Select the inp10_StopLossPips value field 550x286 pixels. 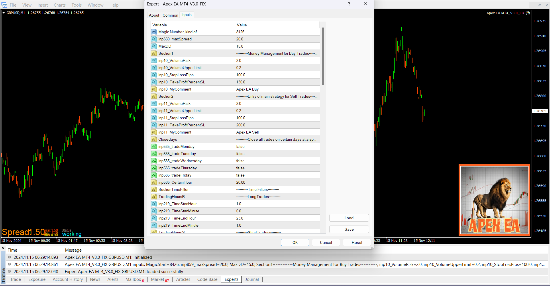[277, 75]
